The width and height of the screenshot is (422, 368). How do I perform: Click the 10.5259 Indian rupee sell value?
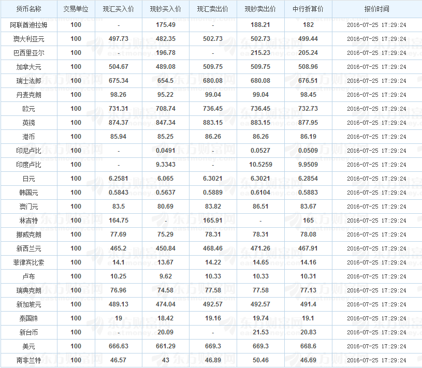(260, 165)
